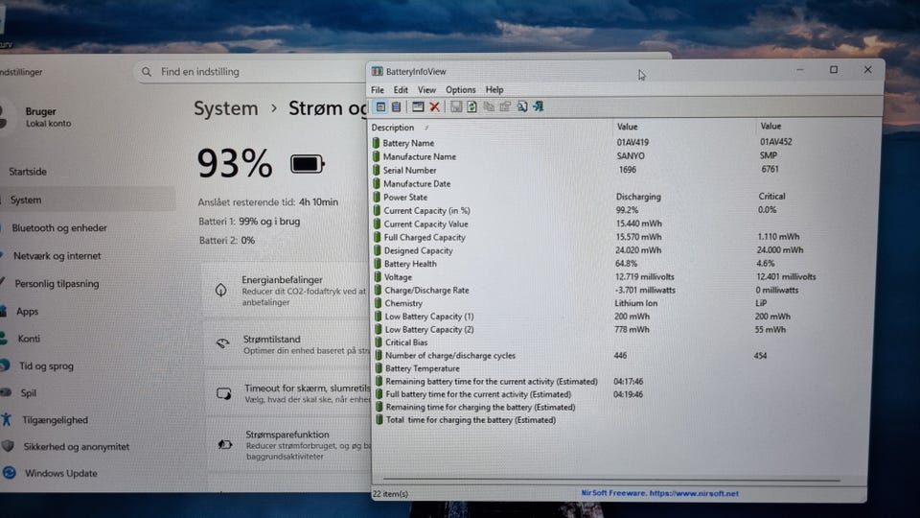Click the first battery view toolbar icon
This screenshot has width=920, height=518.
(380, 106)
